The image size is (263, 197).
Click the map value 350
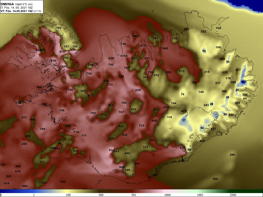click(x=231, y=115)
